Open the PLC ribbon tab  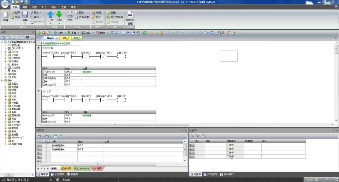point(44,7)
